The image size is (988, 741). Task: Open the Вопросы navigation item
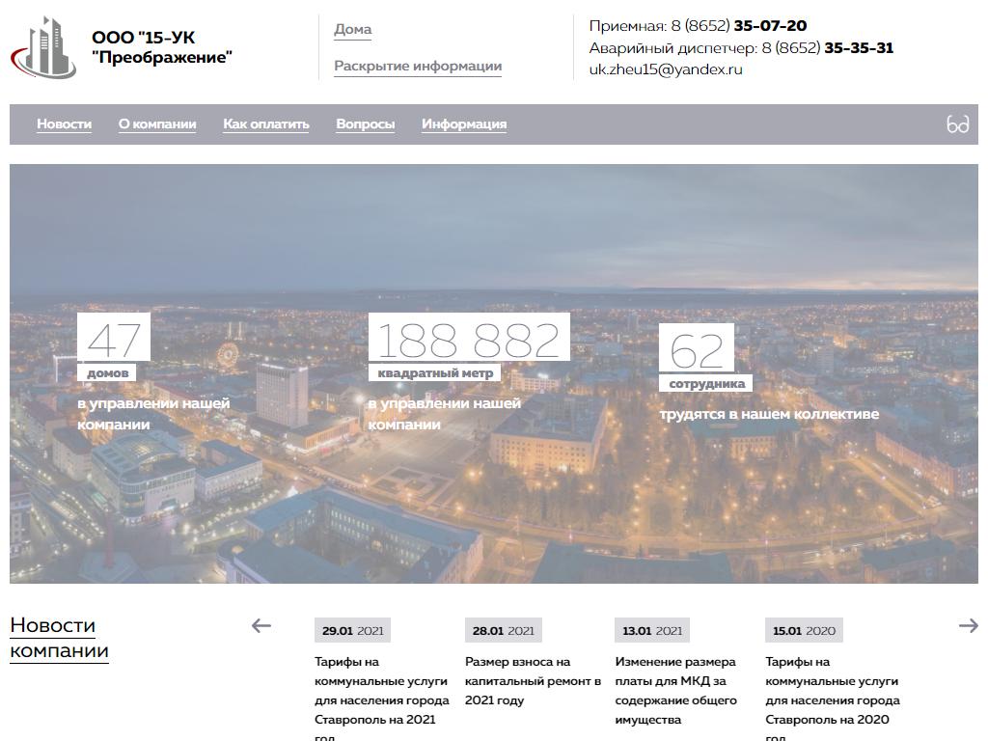pos(365,124)
